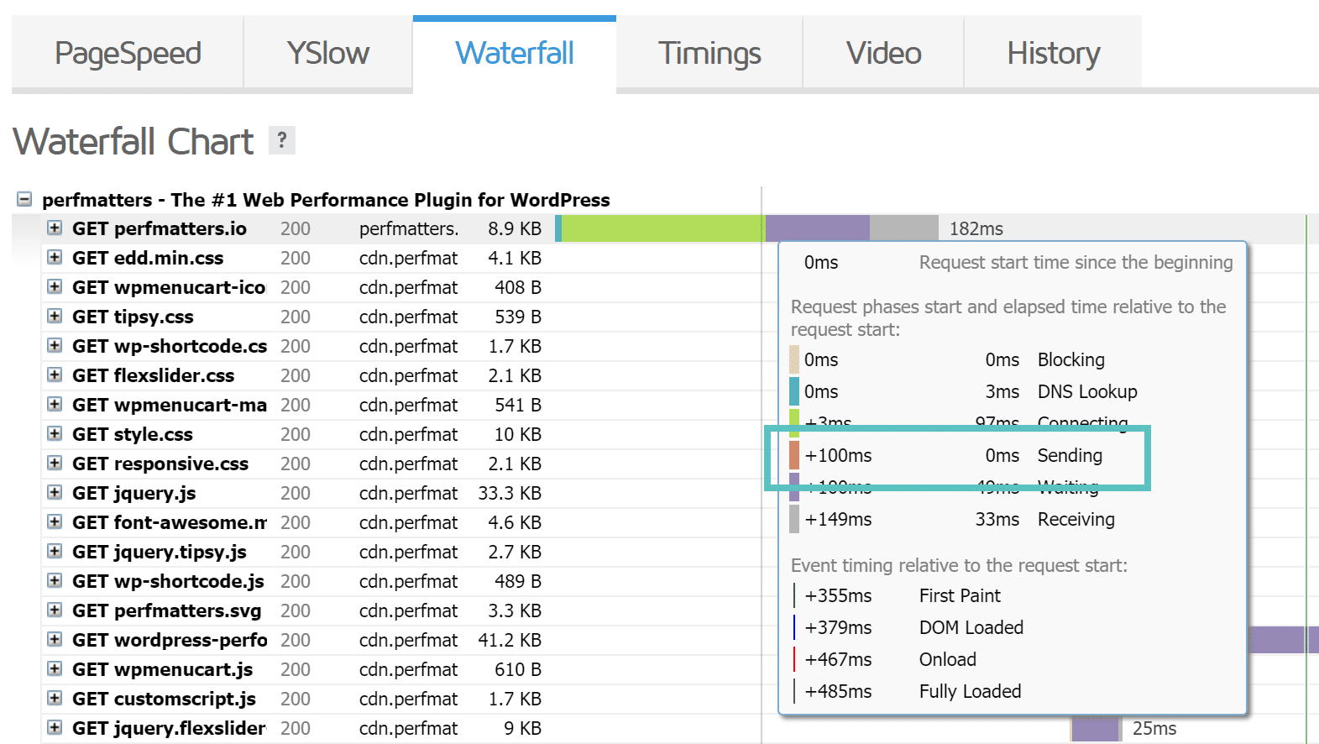Click the gray Receiving segment of the perfmatters.io bar
This screenshot has height=744, width=1319.
[903, 228]
